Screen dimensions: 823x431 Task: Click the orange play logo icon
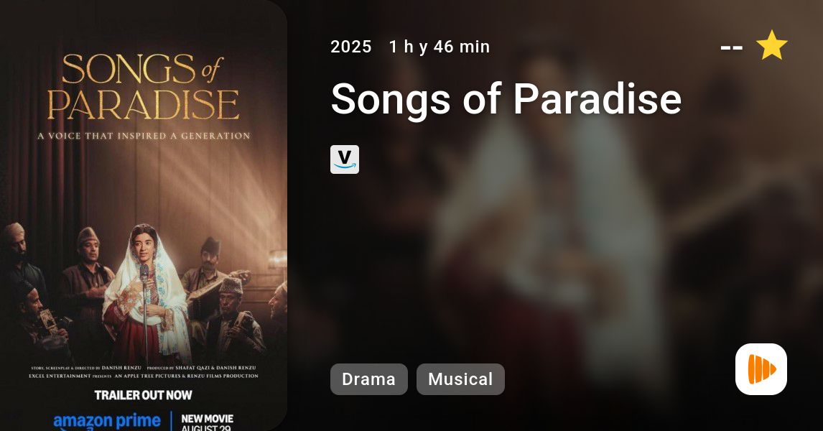coord(761,369)
